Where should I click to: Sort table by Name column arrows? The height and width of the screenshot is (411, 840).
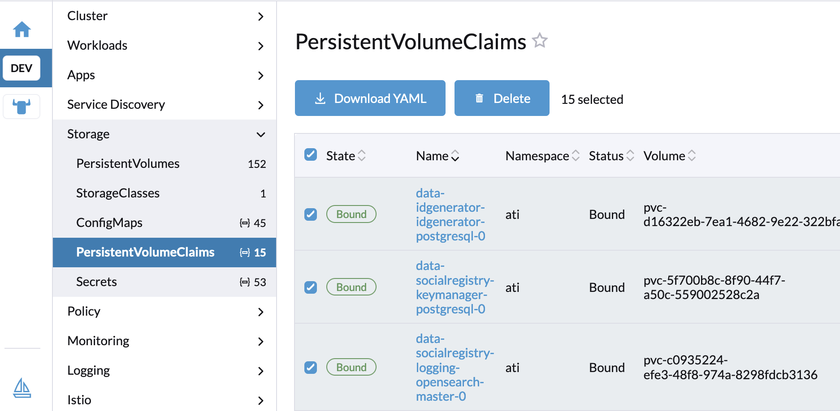click(455, 156)
